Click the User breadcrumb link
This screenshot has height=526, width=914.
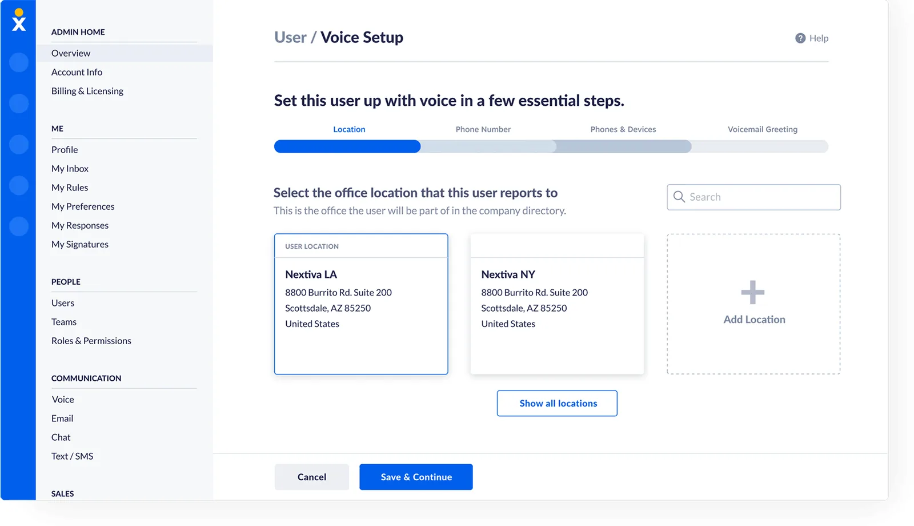pos(290,38)
